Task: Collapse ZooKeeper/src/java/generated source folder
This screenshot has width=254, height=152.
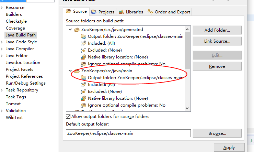Action: coord(70,30)
